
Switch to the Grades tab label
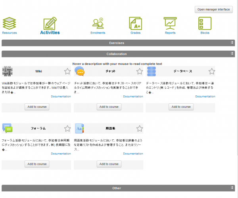click(135, 33)
